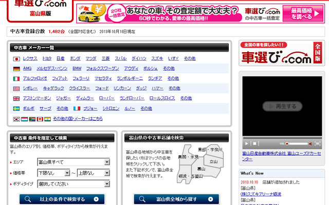This screenshot has width=329, height=205.
Task: Click the シトロエン maker link
Action: (111, 108)
